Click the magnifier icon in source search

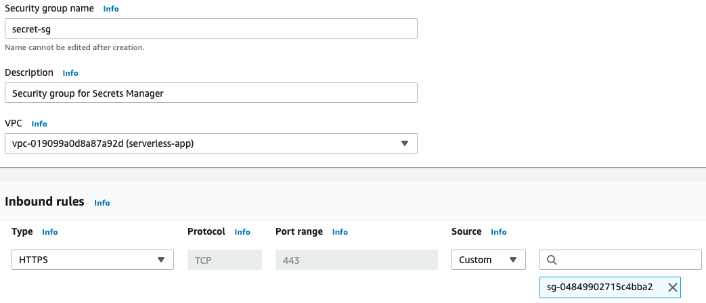click(552, 260)
